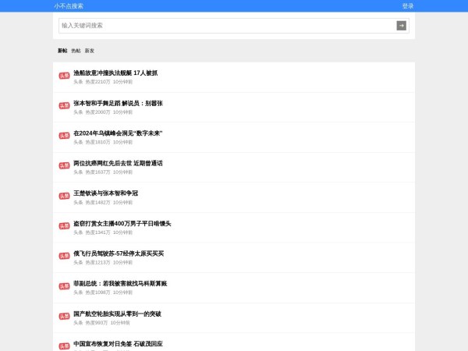468x351 pixels.
Task: Open the 新发 tab
Action: click(90, 51)
